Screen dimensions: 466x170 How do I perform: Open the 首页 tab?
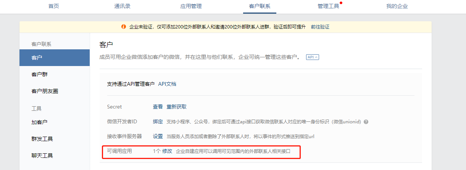[54, 6]
